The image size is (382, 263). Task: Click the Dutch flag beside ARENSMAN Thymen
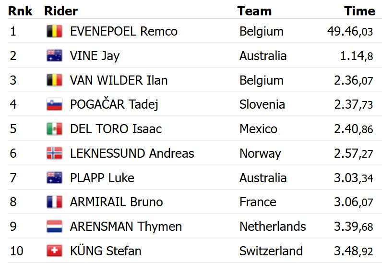[54, 226]
